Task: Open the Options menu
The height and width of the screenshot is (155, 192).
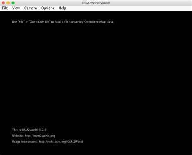Action: coord(48,8)
